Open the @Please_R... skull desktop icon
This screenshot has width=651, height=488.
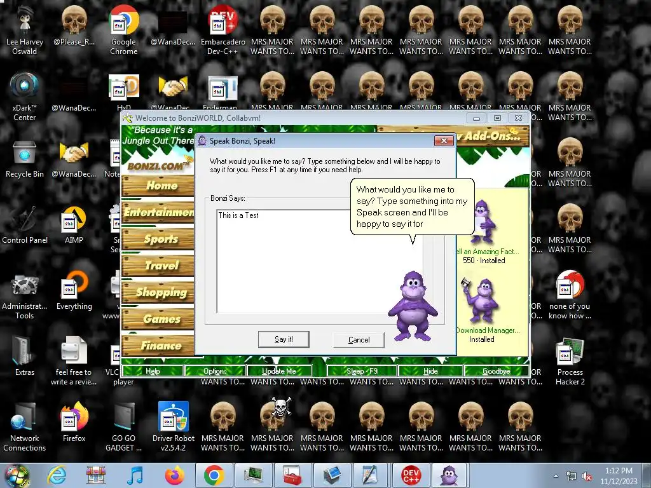[x=74, y=25]
